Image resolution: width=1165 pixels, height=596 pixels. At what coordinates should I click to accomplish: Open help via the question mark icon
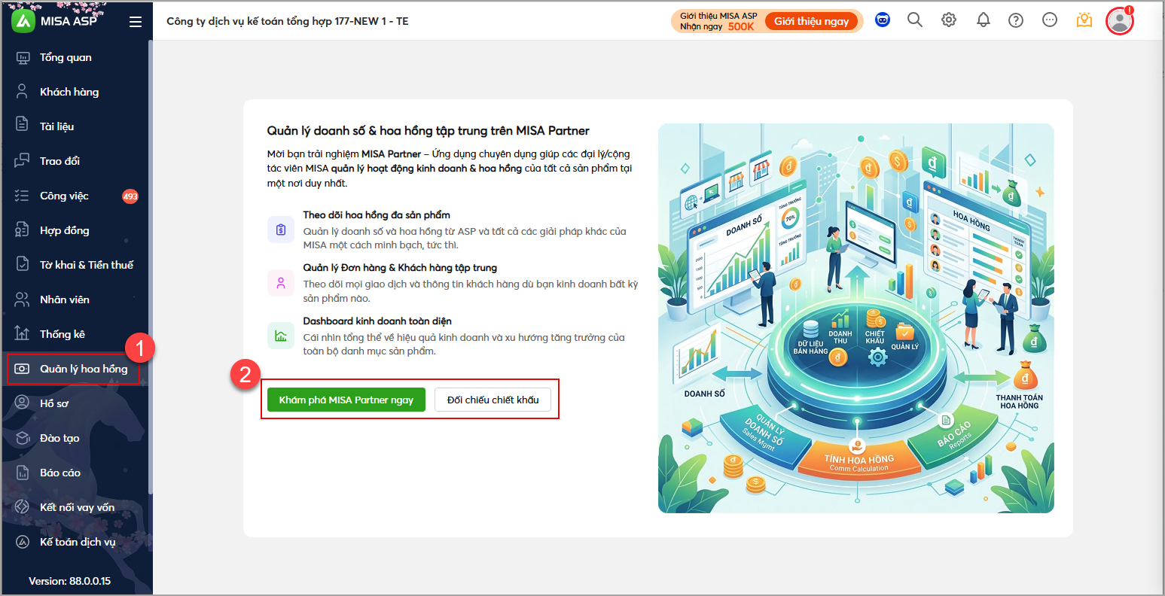click(x=1016, y=20)
